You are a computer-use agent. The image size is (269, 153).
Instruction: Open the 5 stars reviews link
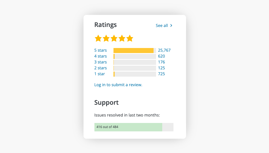click(x=101, y=50)
